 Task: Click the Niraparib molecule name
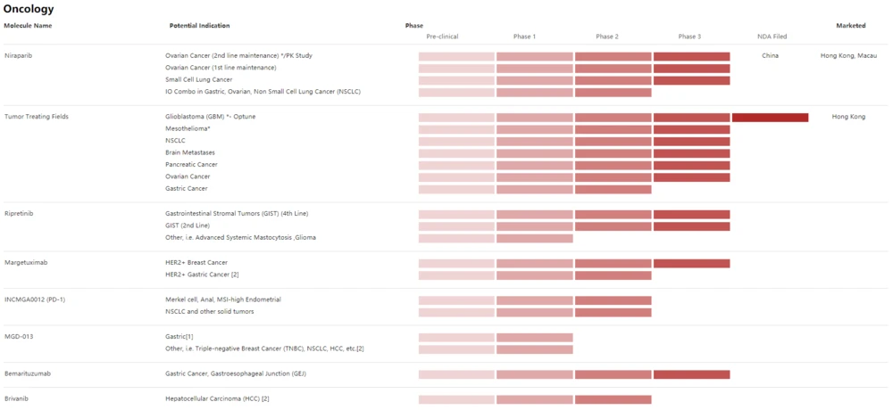(20, 56)
